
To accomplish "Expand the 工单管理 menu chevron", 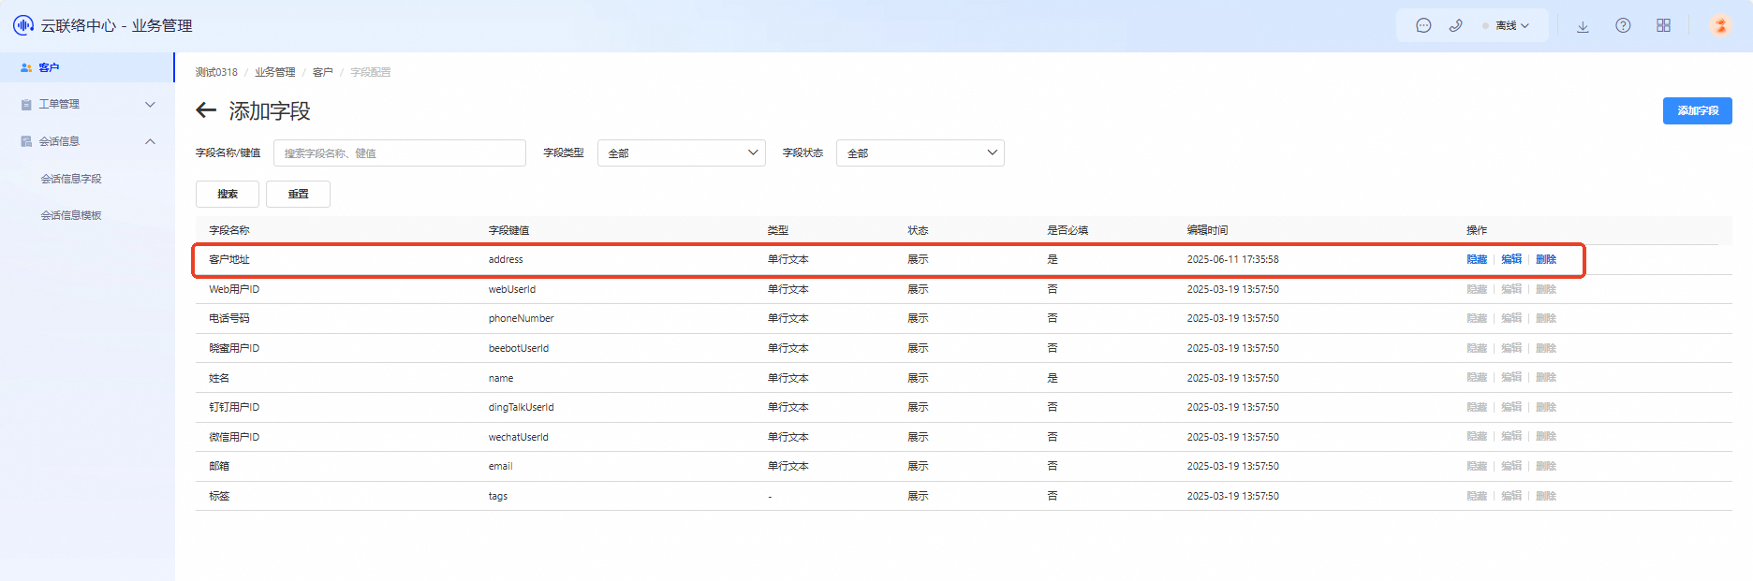I will (150, 105).
